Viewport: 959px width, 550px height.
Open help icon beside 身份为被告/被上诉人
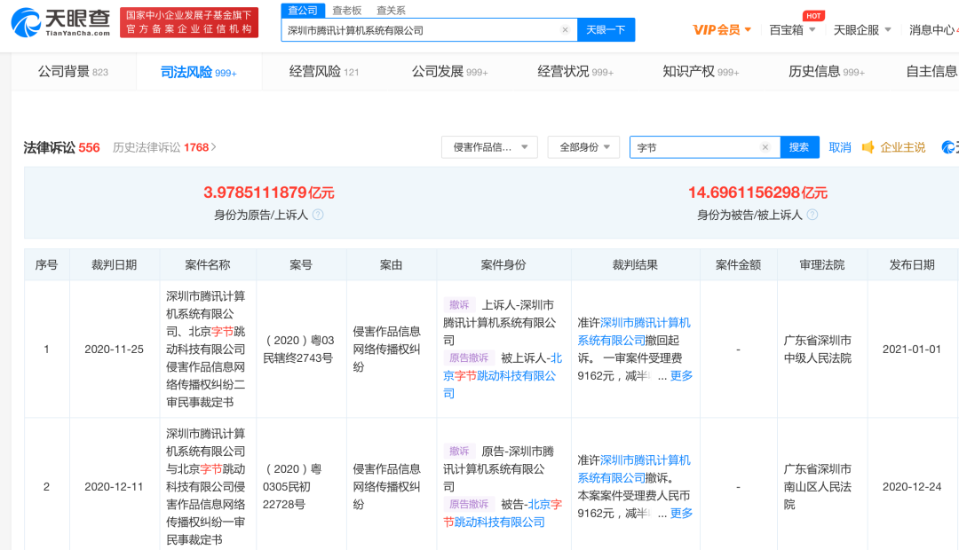tap(812, 215)
